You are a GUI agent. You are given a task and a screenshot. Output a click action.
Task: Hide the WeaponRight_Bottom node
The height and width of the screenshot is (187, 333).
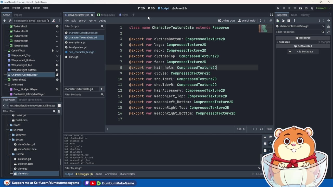[x=57, y=70]
